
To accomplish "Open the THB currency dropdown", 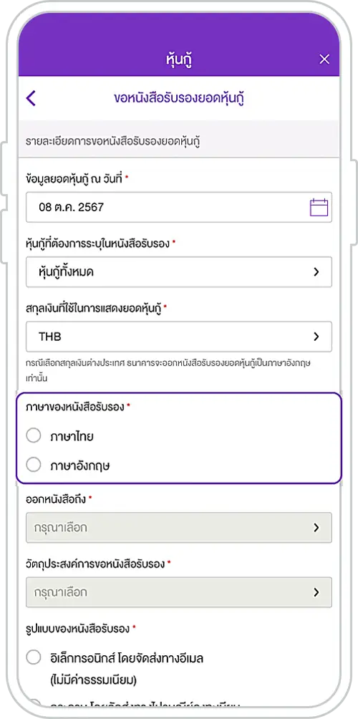I will pos(179,337).
